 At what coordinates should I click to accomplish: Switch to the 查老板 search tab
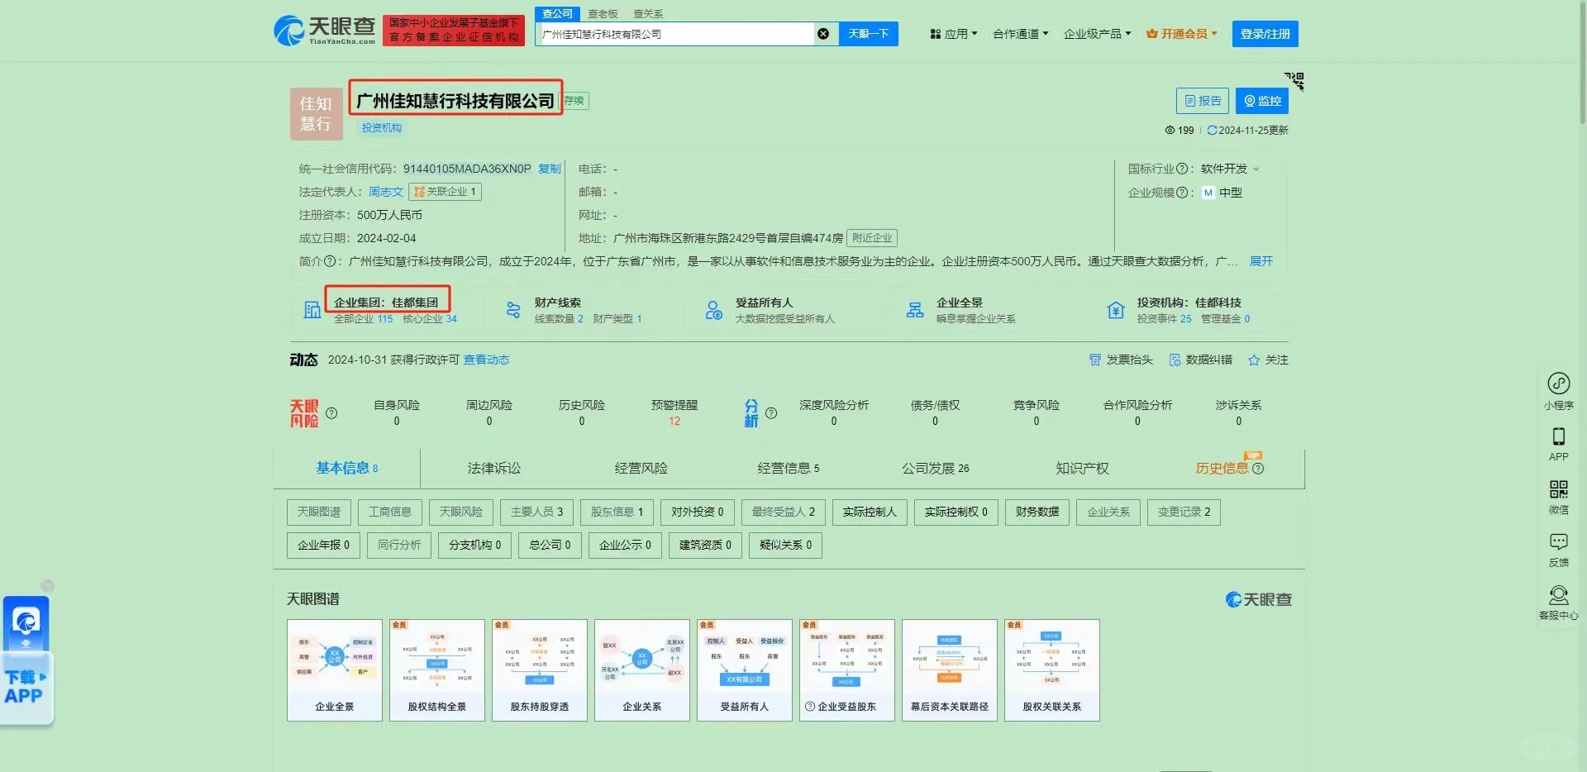point(603,14)
